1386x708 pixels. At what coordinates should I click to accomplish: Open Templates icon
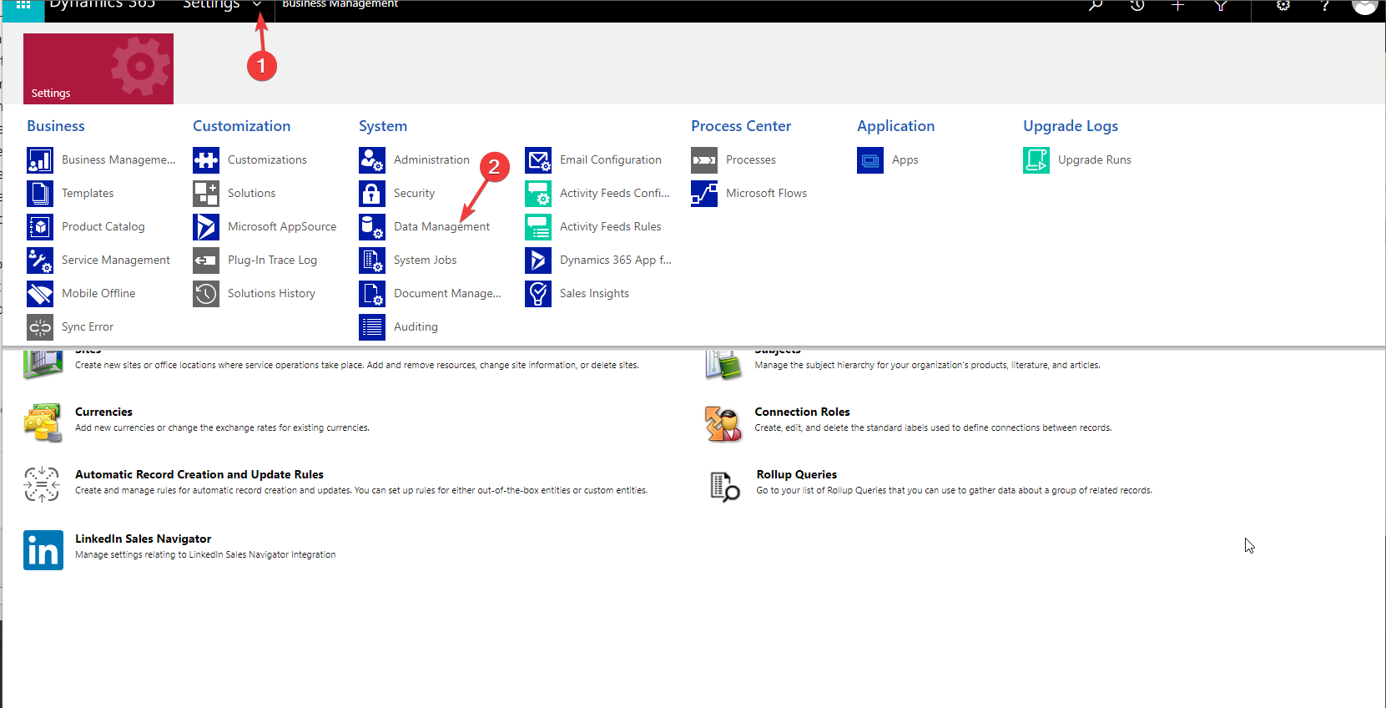tap(40, 193)
